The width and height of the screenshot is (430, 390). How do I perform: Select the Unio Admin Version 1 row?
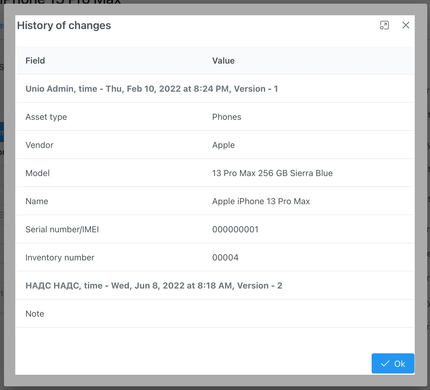click(151, 89)
